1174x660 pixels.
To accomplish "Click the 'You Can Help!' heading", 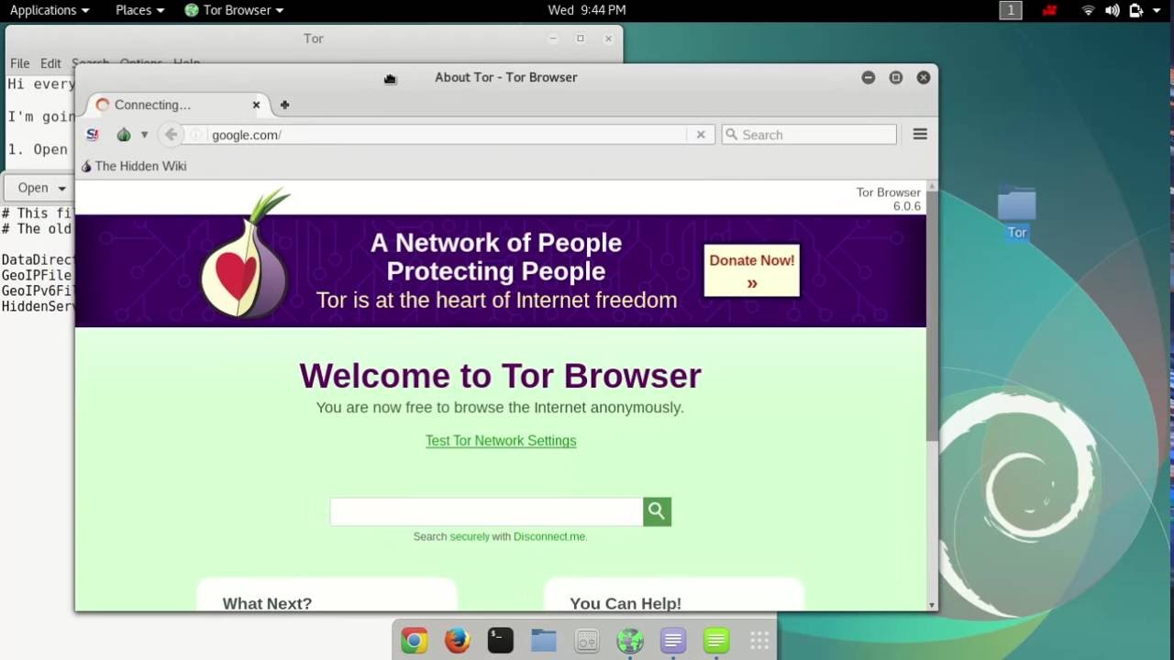I will pyautogui.click(x=626, y=603).
